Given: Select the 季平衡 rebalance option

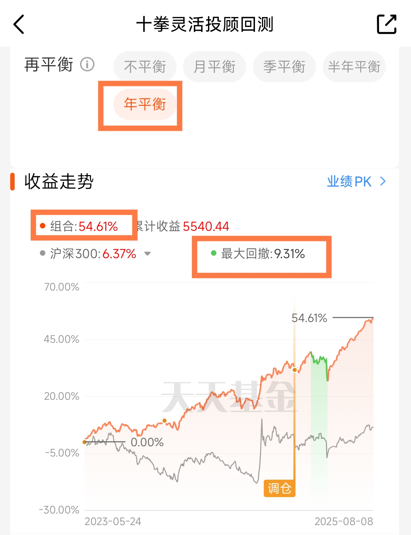Looking at the screenshot, I should pyautogui.click(x=284, y=67).
